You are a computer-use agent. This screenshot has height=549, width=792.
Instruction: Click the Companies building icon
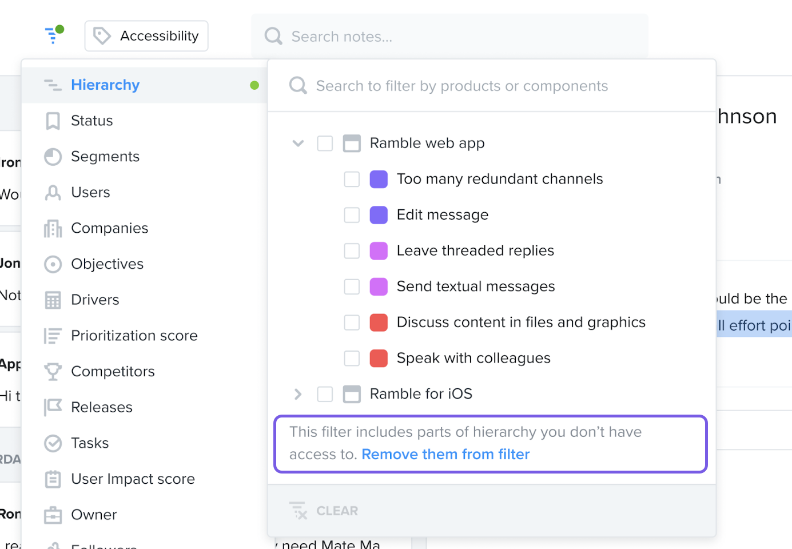(x=53, y=229)
